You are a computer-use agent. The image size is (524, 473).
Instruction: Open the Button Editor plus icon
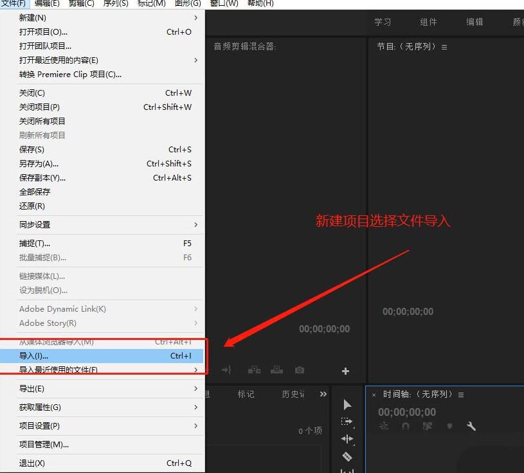coord(346,370)
